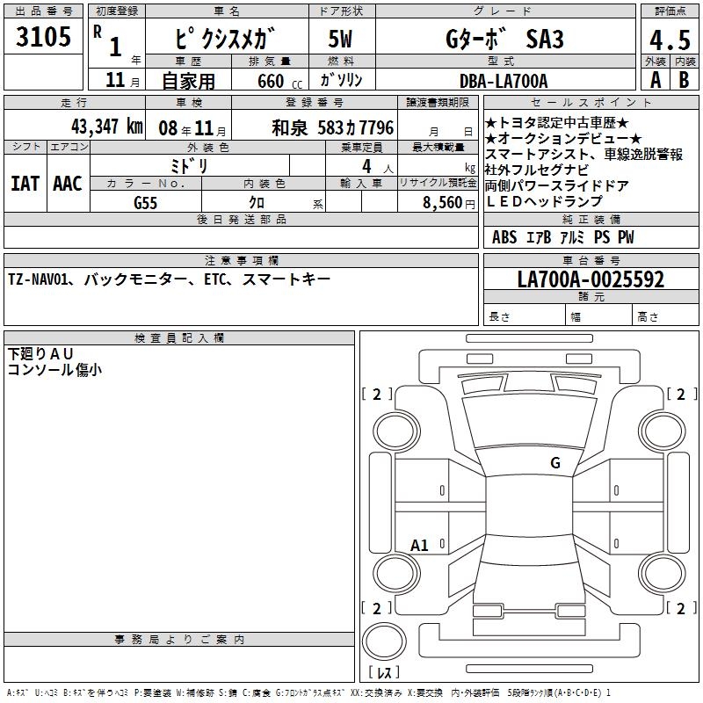Click the lot number 3105
The width and height of the screenshot is (703, 703).
point(43,36)
